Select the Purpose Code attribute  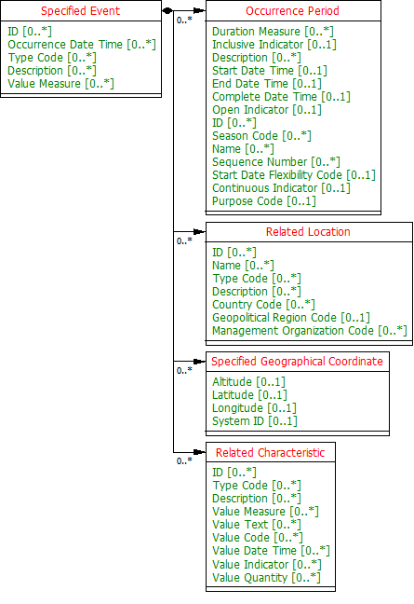(264, 201)
